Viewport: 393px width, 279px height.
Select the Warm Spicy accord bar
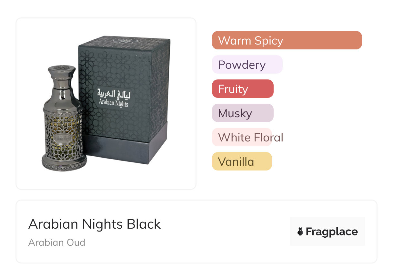pos(287,40)
